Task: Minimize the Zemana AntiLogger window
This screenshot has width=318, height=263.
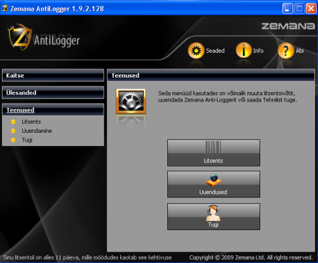Action: point(287,9)
